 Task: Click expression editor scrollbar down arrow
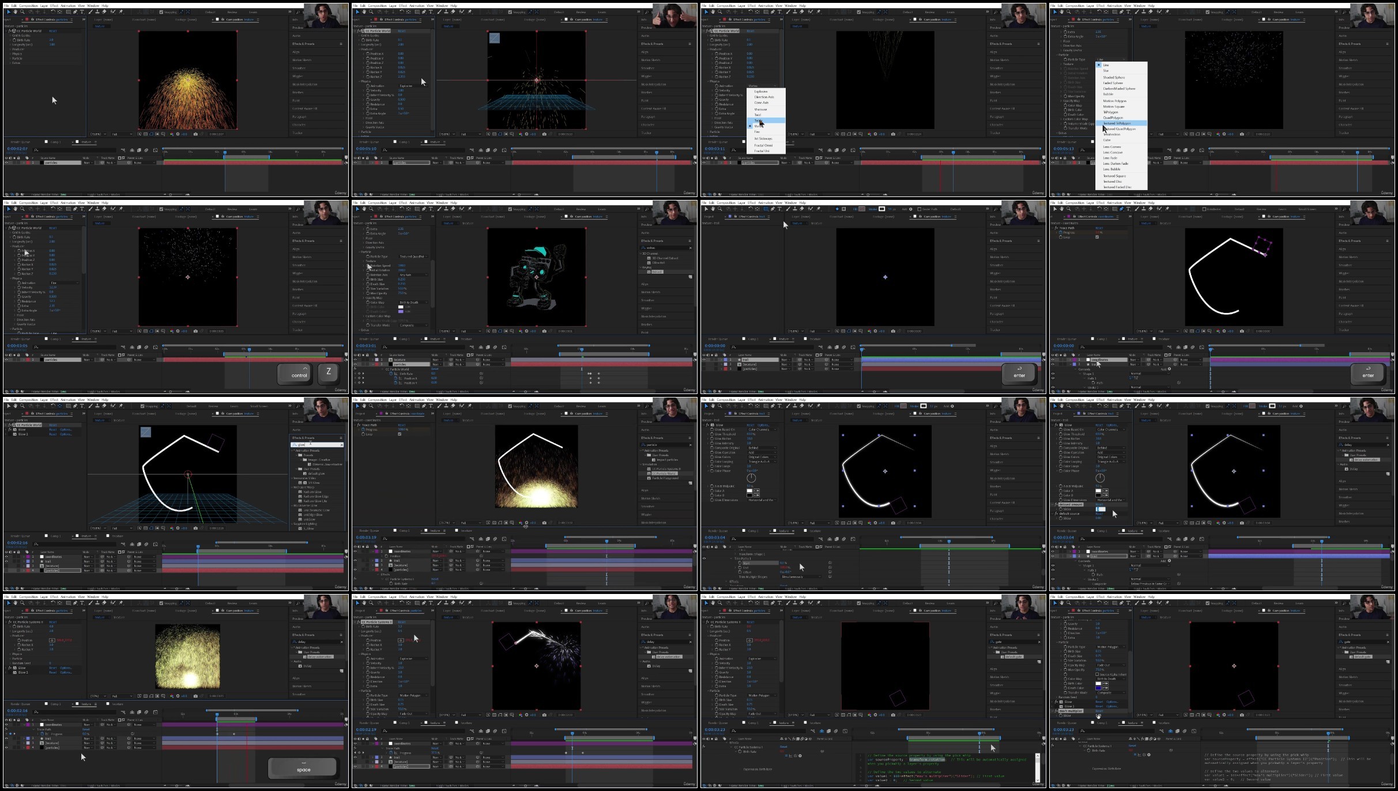point(1038,779)
